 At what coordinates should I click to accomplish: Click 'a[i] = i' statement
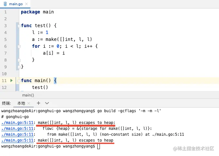pyautogui.click(x=54, y=53)
